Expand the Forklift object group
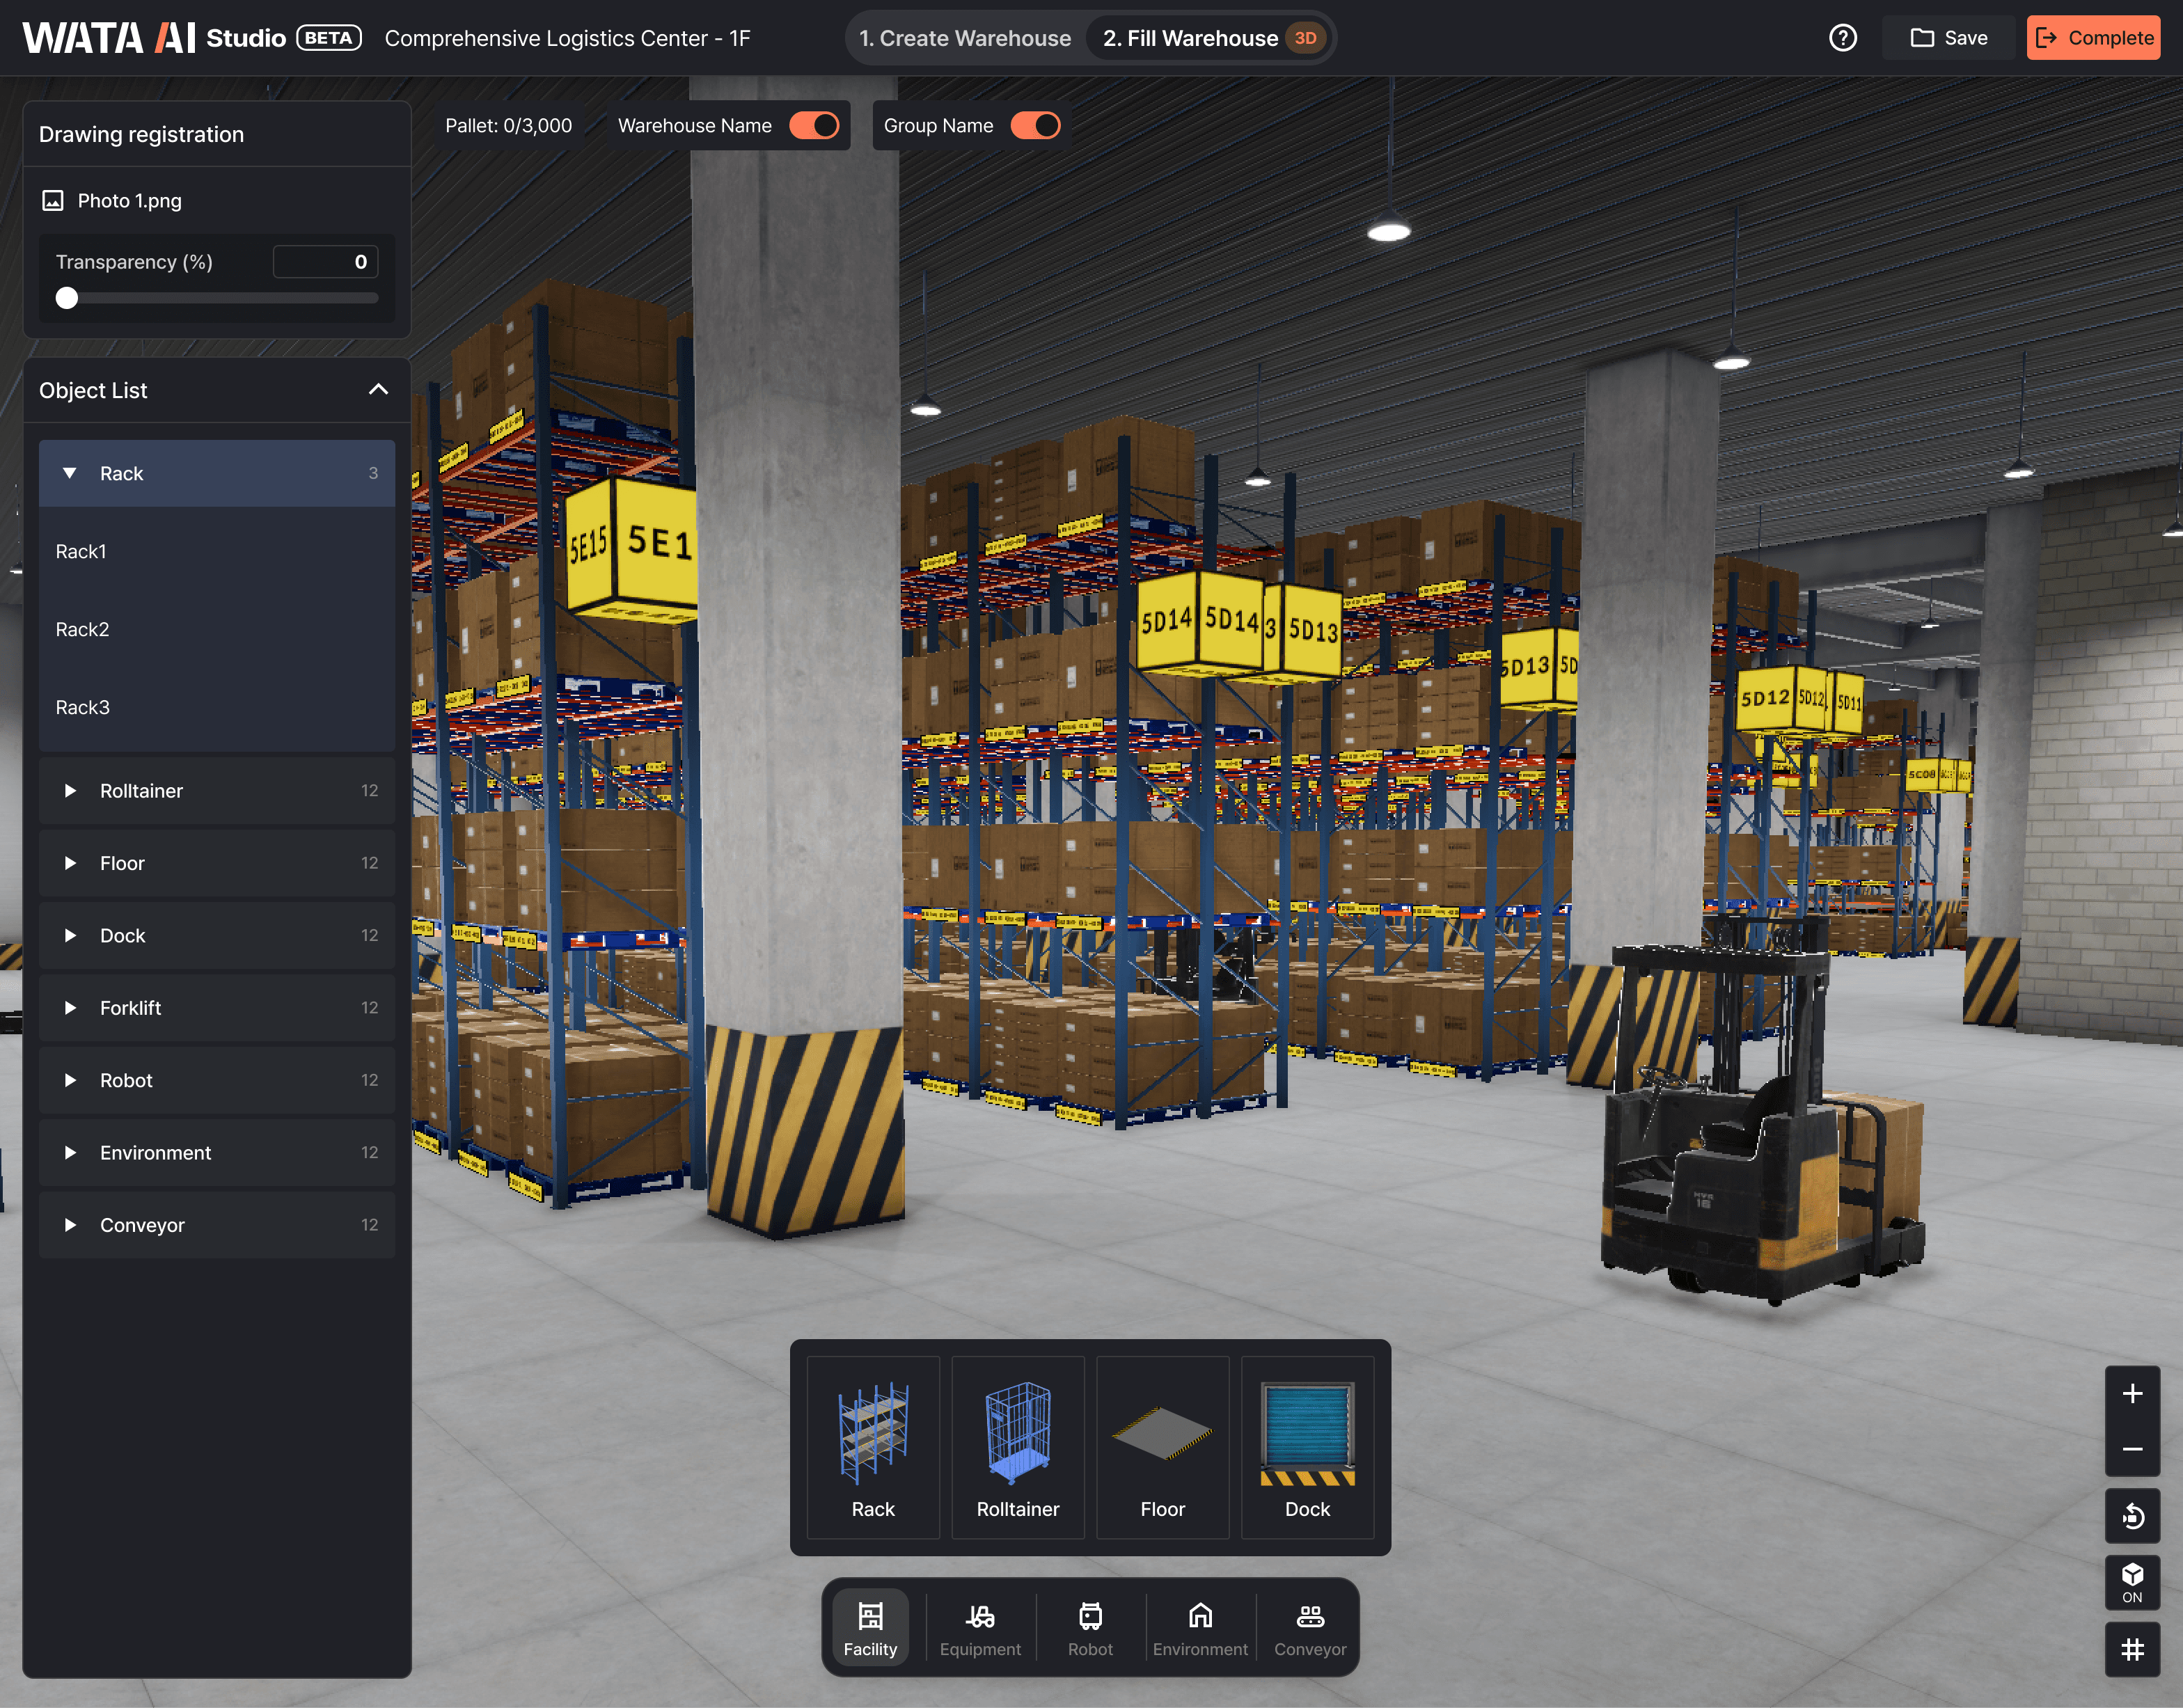The height and width of the screenshot is (1708, 2183). (70, 1008)
